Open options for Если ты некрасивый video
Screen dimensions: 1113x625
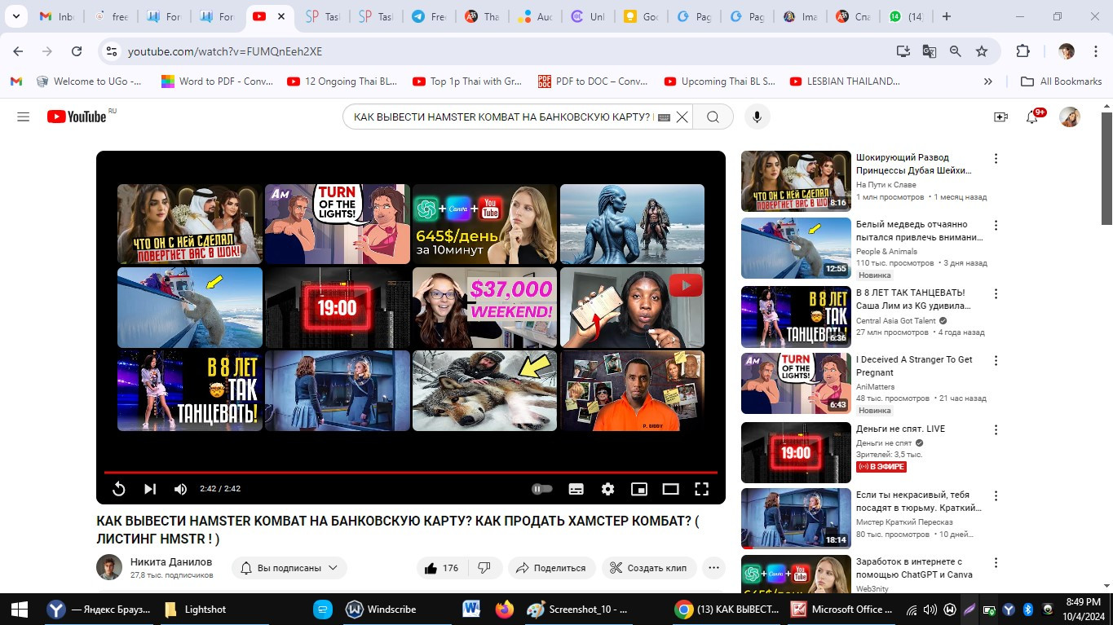point(996,496)
